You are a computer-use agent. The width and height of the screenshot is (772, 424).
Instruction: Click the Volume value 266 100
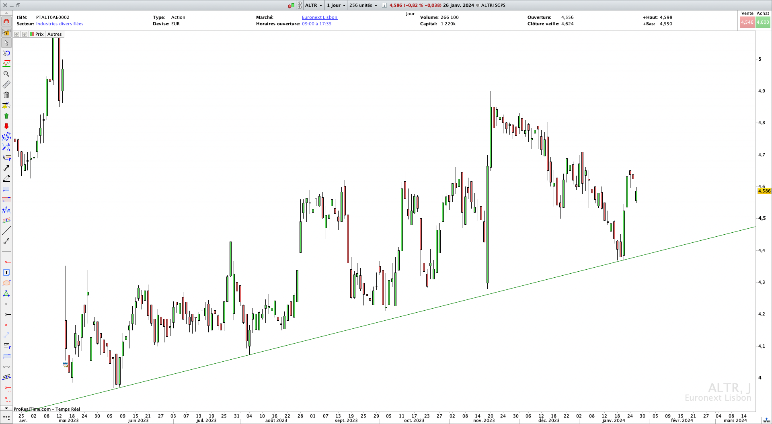pyautogui.click(x=450, y=17)
